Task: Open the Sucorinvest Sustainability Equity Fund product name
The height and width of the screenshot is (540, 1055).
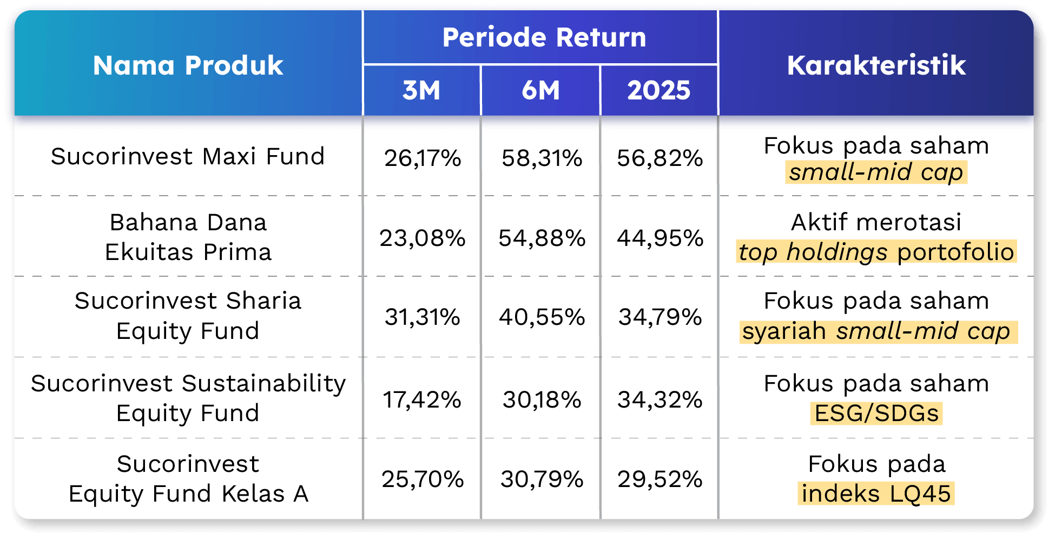Action: coord(188,398)
